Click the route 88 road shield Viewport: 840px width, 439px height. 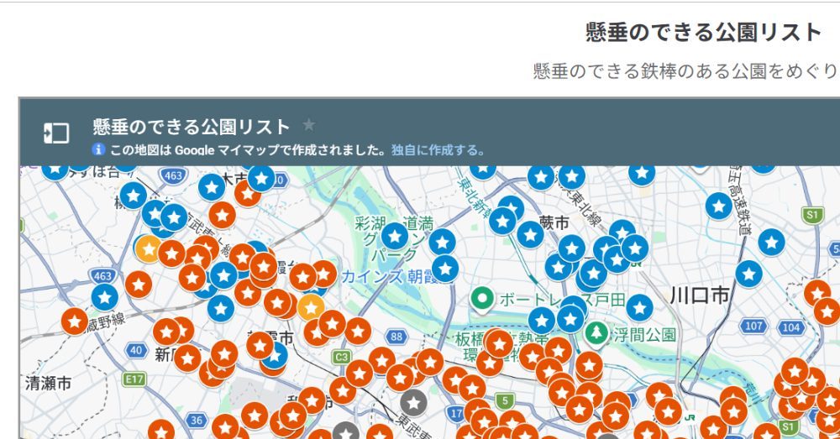(x=396, y=337)
